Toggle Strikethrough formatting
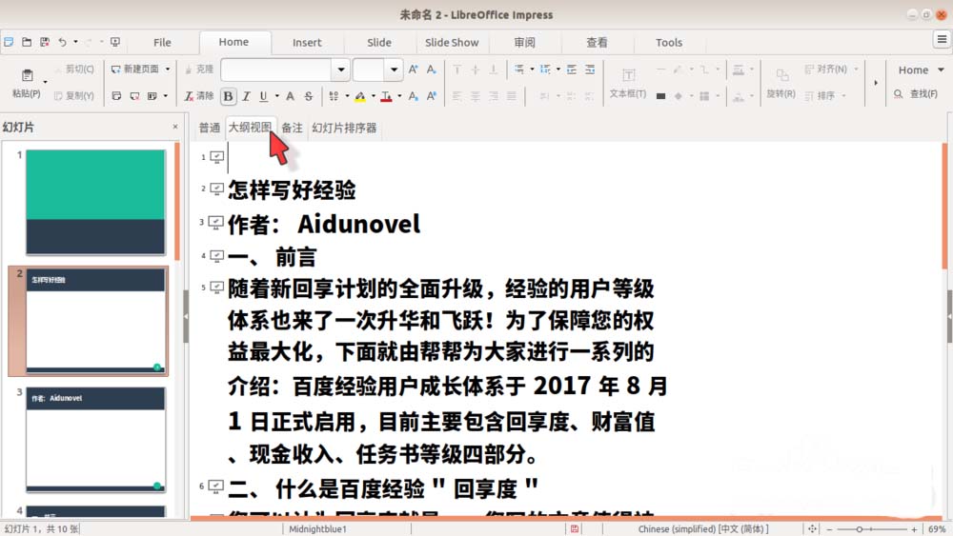Image resolution: width=953 pixels, height=536 pixels. [309, 96]
